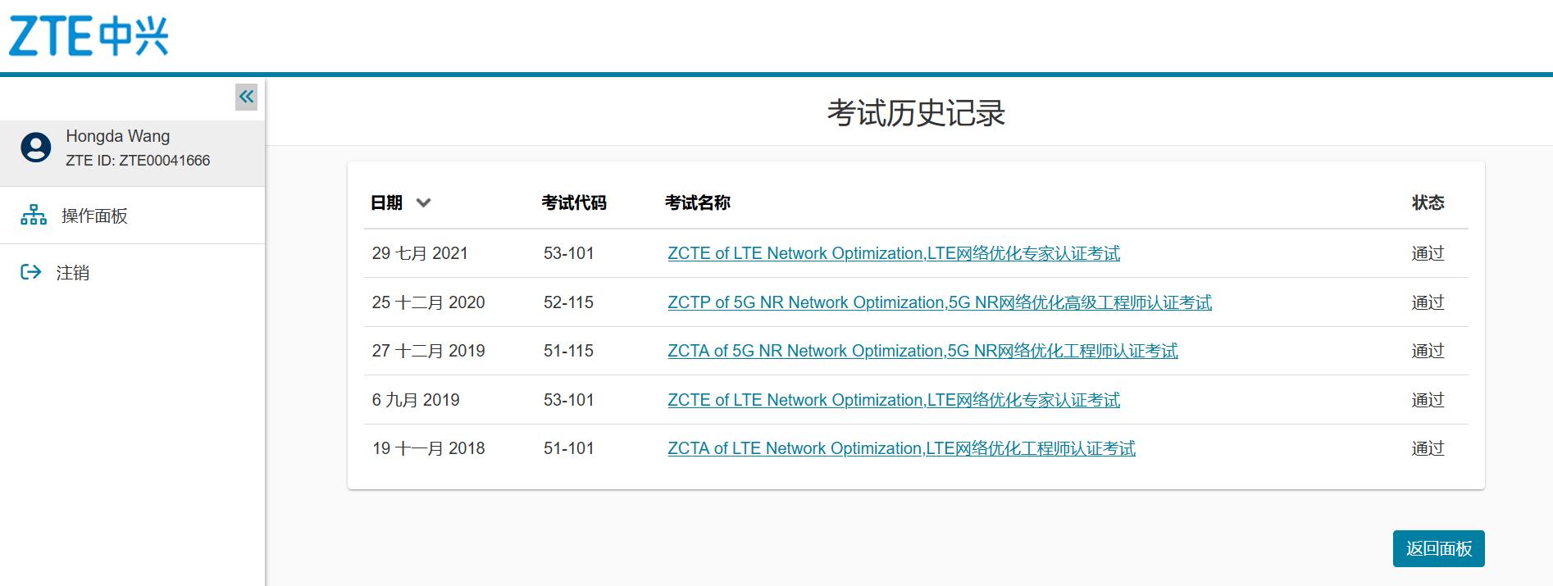This screenshot has height=586, width=1553.
Task: Click the 状态 column header
Action: coord(1428,202)
